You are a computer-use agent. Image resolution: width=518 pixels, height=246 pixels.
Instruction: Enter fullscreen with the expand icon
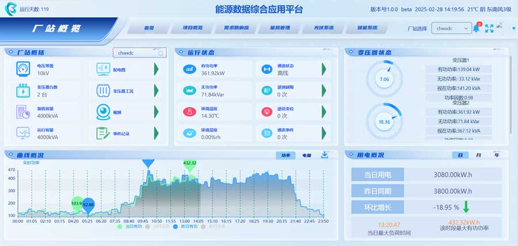point(489,28)
